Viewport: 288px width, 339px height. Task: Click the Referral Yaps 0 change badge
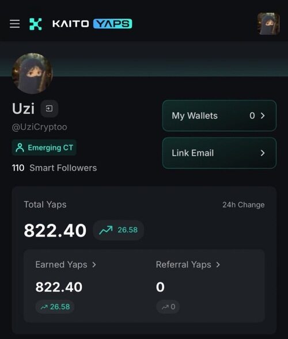(x=168, y=307)
